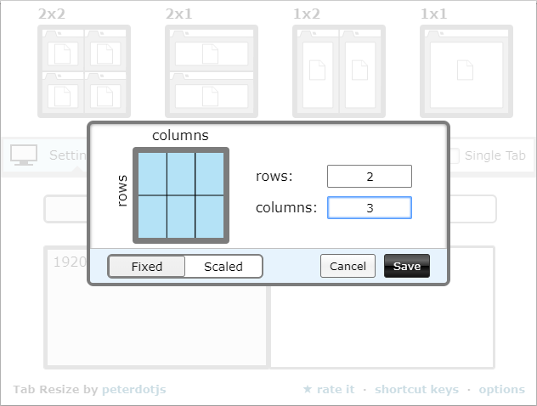Viewport: 537px width, 406px height.
Task: Choose the Scaled layout mode
Action: (x=223, y=267)
